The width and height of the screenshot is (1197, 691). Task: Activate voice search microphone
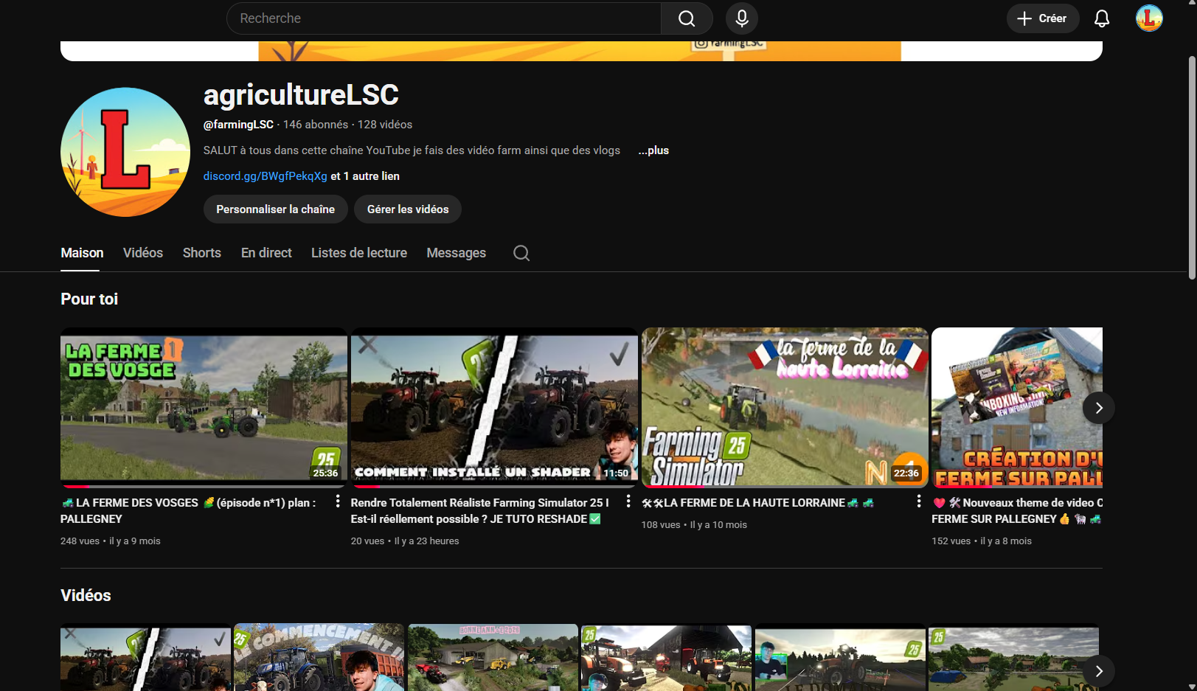[x=741, y=18]
